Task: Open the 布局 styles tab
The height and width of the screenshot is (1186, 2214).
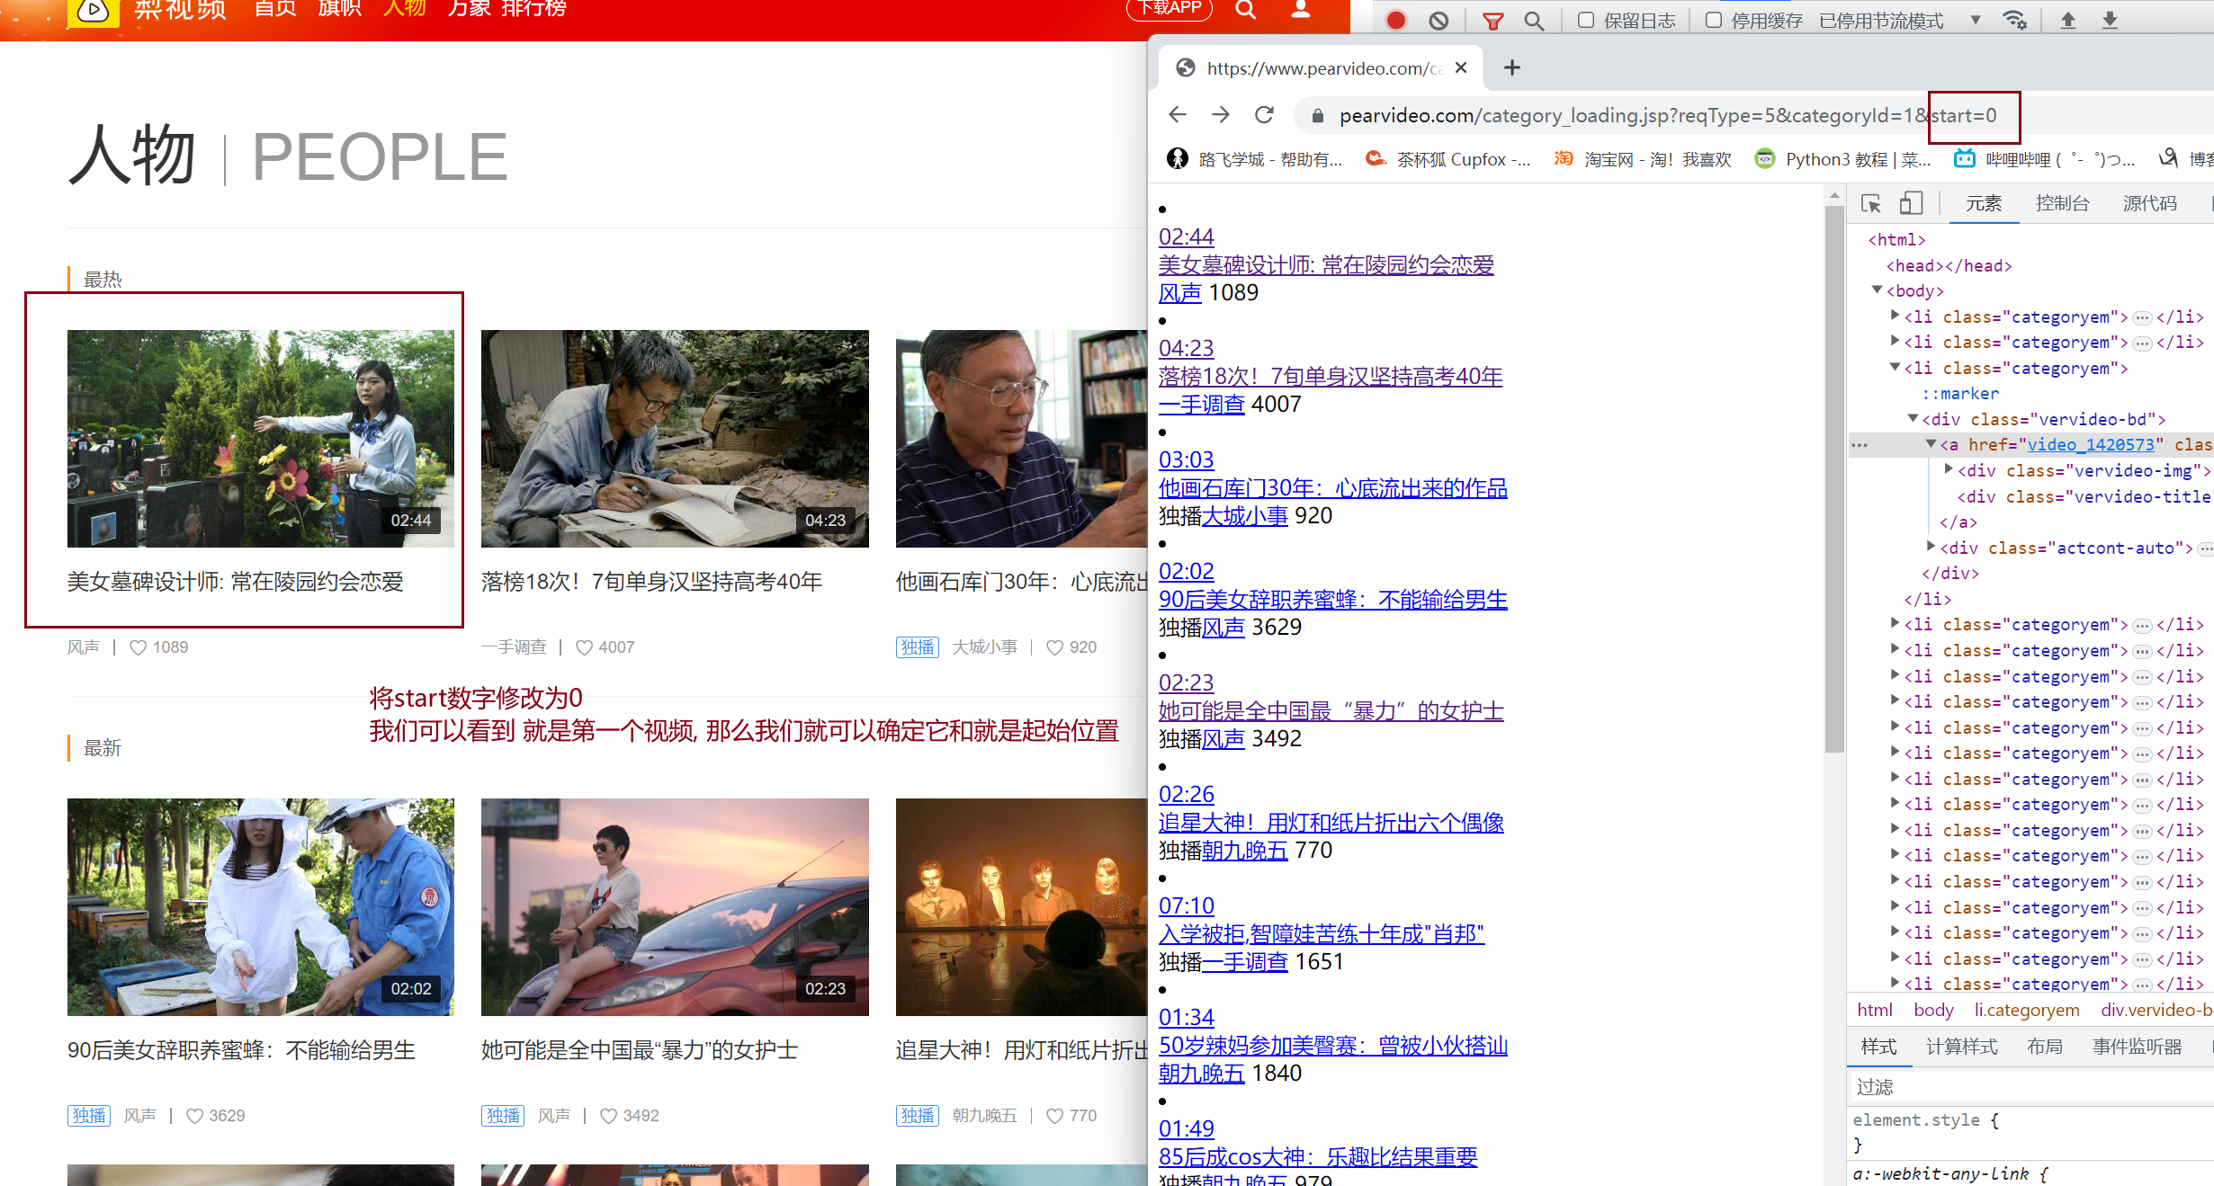Action: pyautogui.click(x=2044, y=1047)
